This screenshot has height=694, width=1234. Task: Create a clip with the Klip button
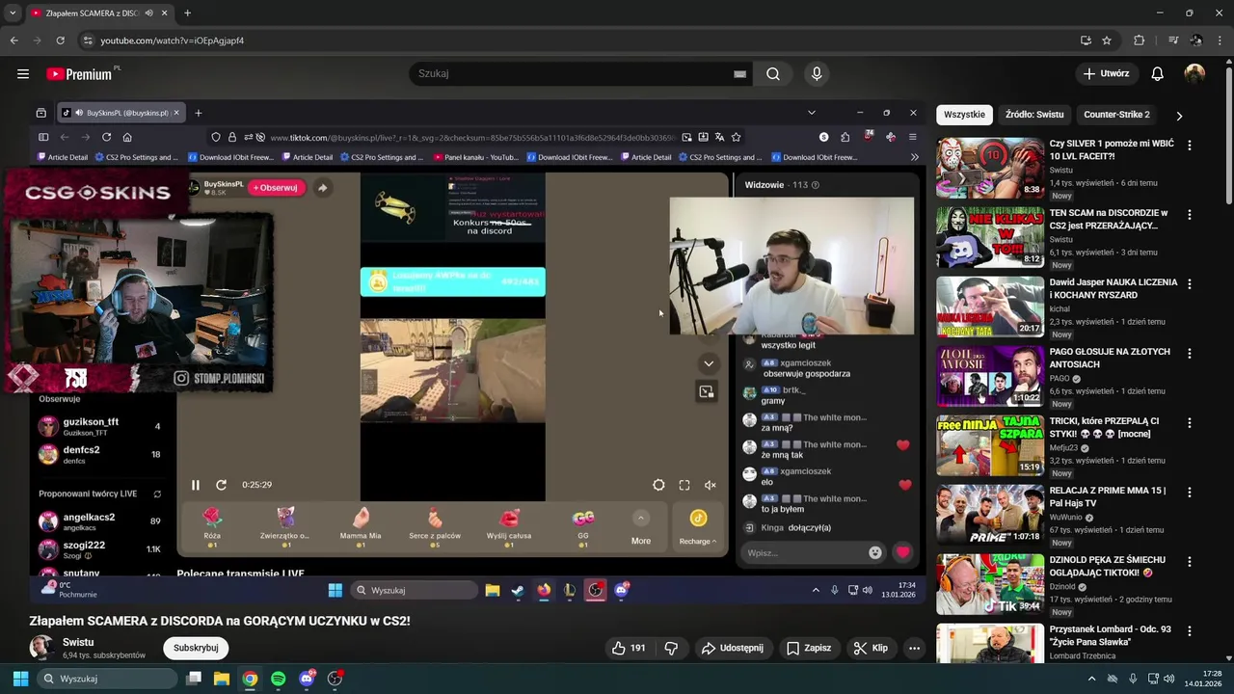(x=871, y=648)
